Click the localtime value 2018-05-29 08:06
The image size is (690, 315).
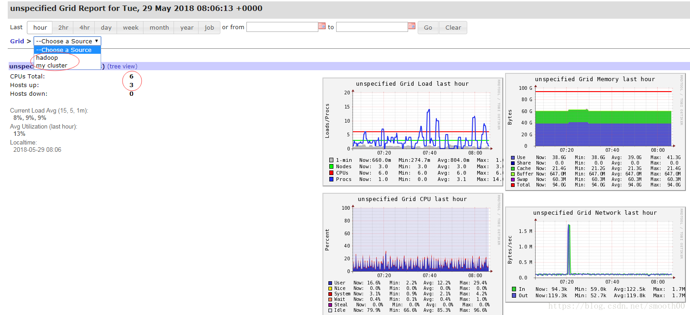[37, 150]
